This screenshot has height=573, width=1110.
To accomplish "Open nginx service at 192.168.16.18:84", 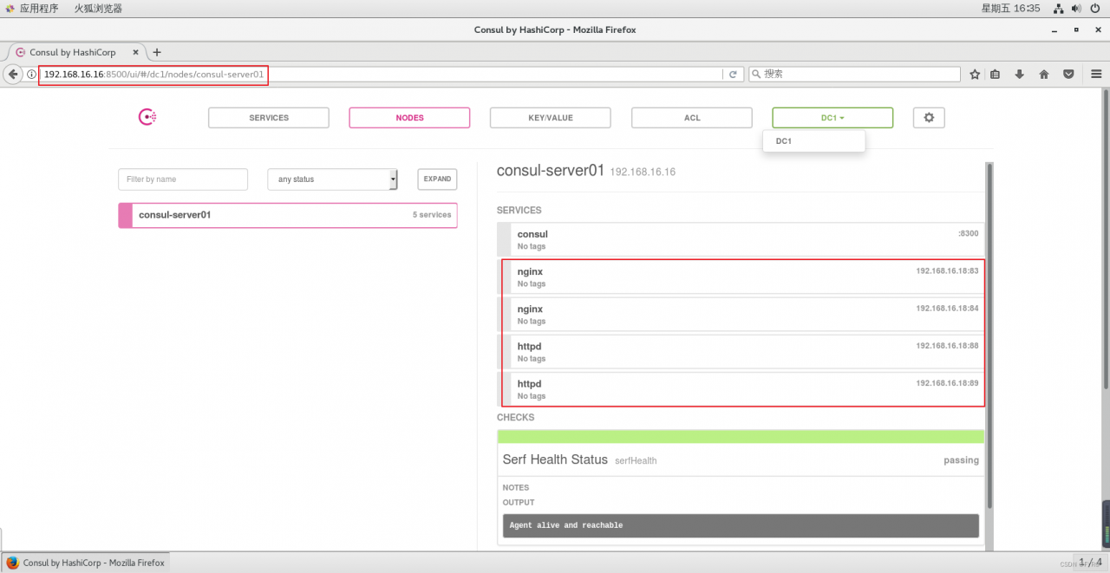I will [x=741, y=315].
